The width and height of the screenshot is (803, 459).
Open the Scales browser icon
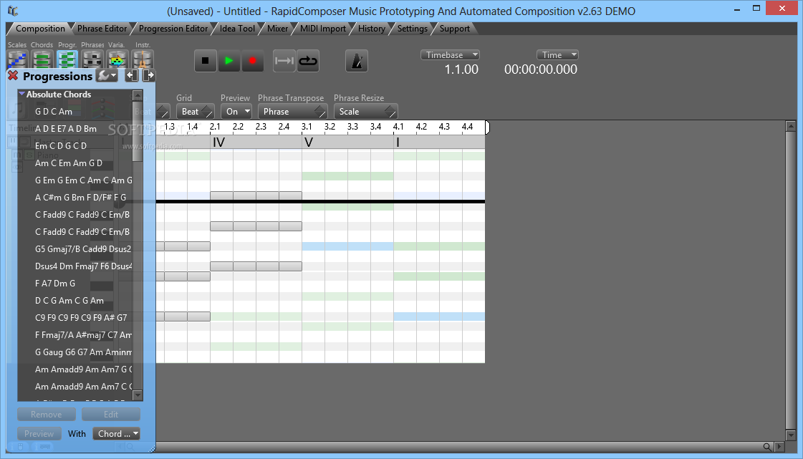tap(17, 60)
